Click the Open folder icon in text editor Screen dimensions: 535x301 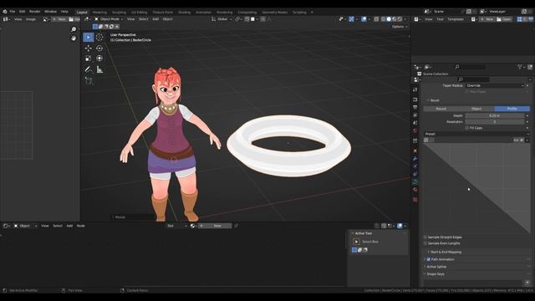[x=504, y=19]
